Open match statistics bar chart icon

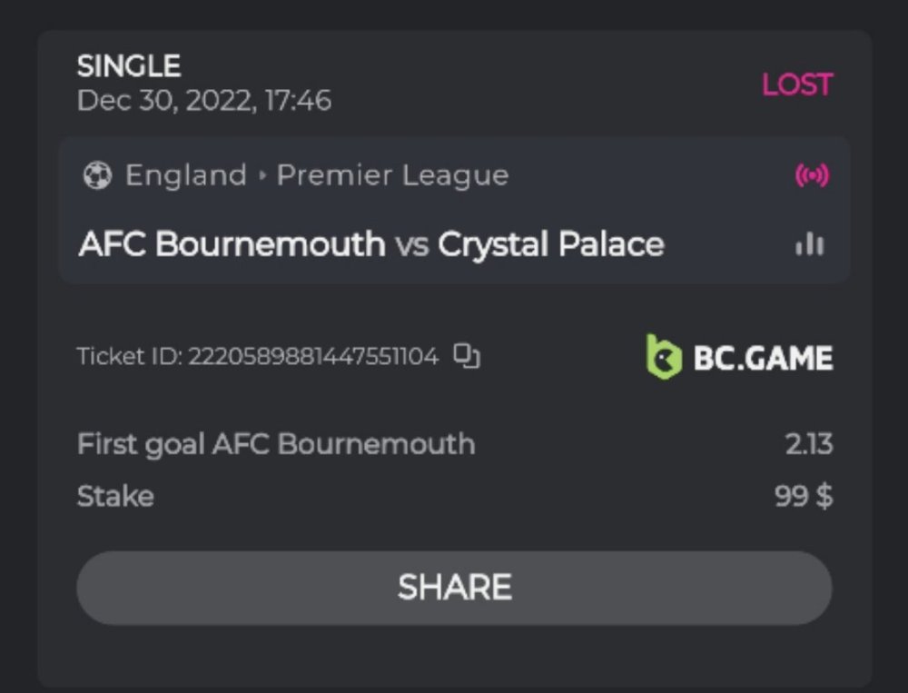[x=810, y=244]
